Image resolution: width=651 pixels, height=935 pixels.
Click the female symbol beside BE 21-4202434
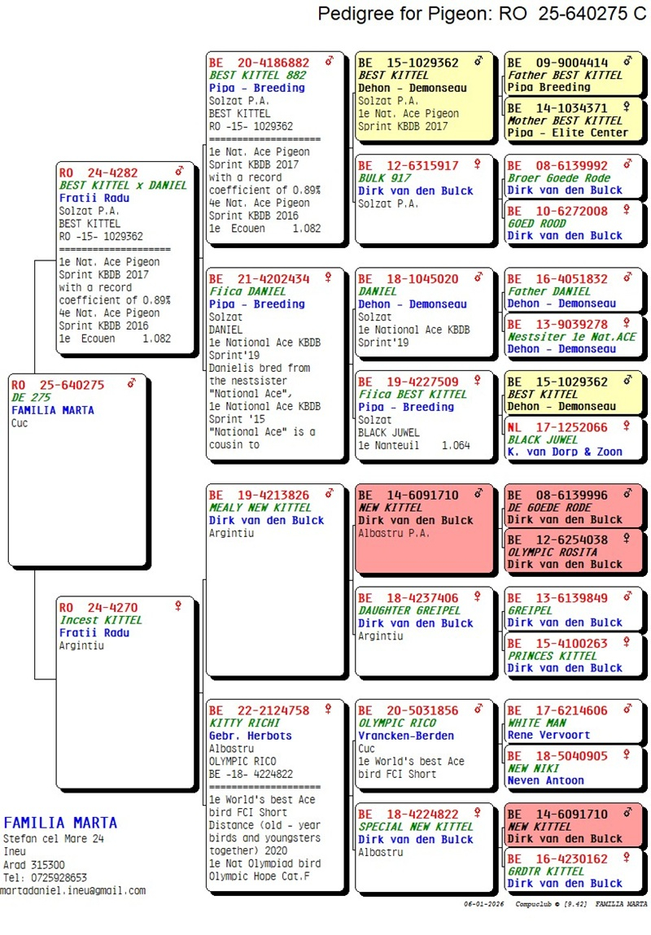click(329, 278)
